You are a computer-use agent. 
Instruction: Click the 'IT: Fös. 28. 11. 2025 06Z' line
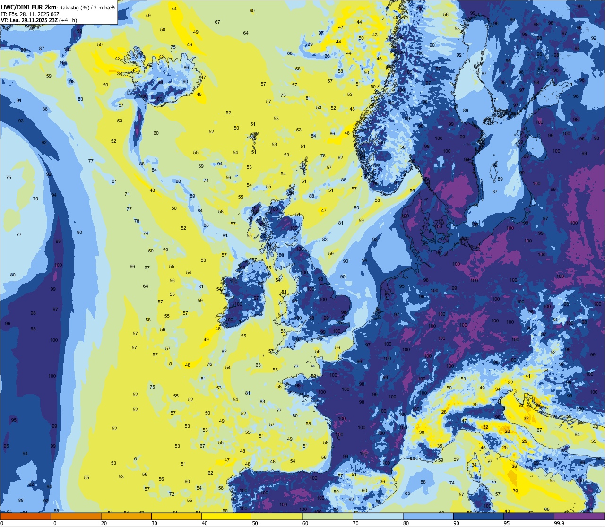[x=30, y=14]
